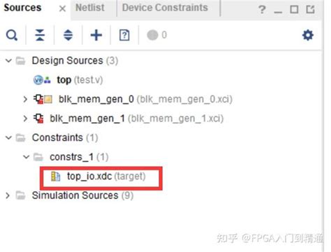This screenshot has width=331, height=252.
Task: Float the Sources panel with pop-out icon
Action: pos(310,10)
